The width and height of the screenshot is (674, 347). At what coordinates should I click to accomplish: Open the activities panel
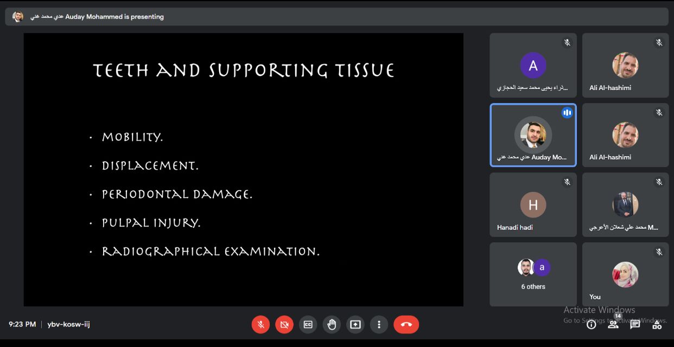tap(657, 324)
